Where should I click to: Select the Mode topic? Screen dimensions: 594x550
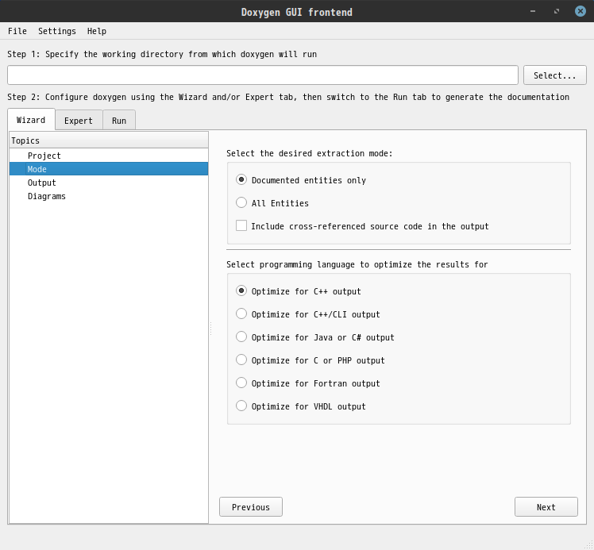pos(109,169)
